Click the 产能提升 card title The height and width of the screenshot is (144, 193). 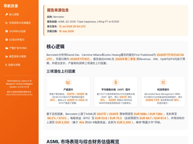(x=68, y=90)
